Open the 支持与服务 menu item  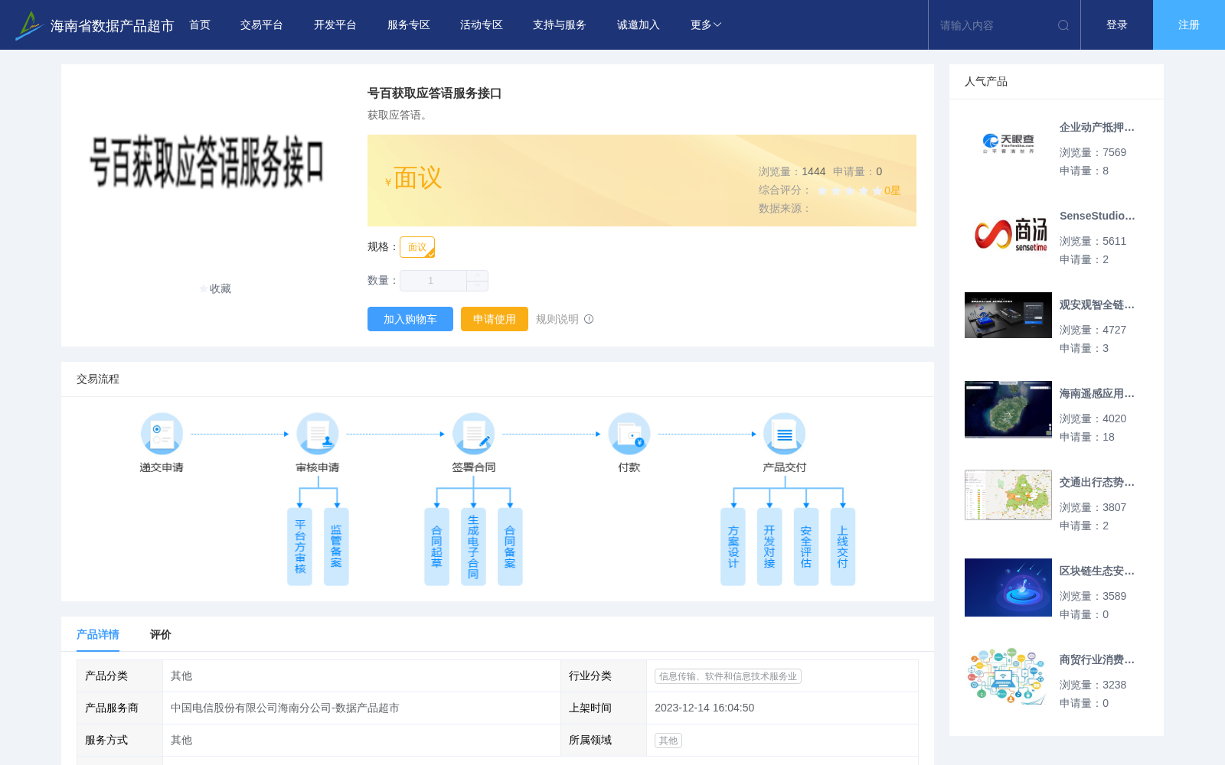(x=560, y=25)
